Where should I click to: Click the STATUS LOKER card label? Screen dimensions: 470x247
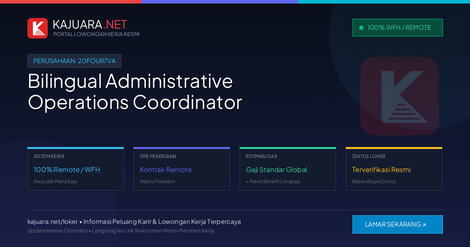[369, 156]
